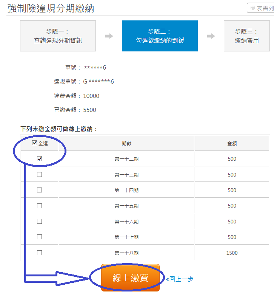This screenshot has height=293, width=274.
Task: Click the 500 amount for 第一十六期
Action: [232, 222]
